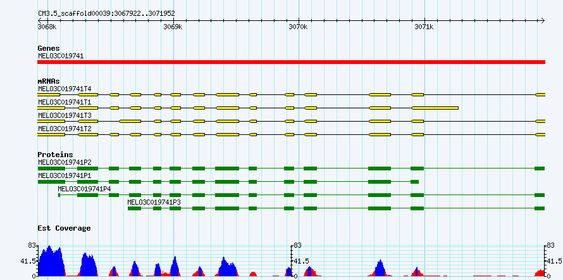The width and height of the screenshot is (563, 280).
Task: Select mRNA label MELO3C019741T1
Action: tap(65, 103)
